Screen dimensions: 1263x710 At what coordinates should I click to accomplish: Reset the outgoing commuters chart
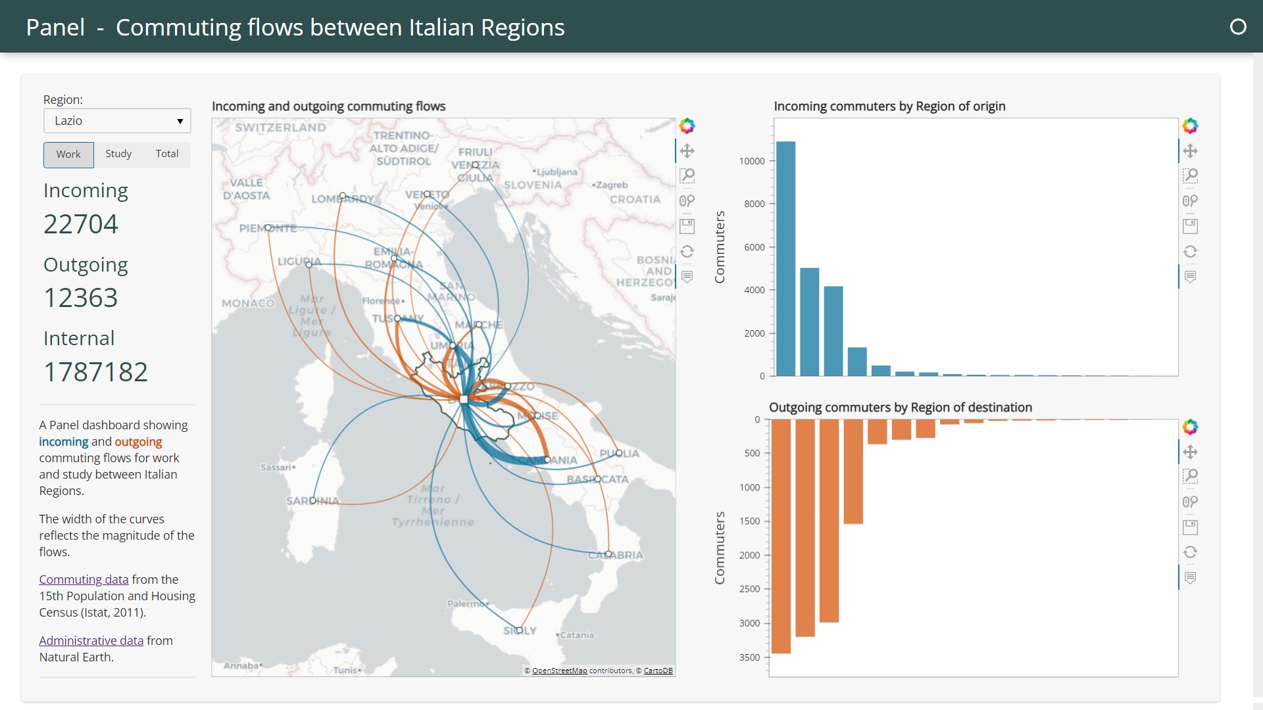coord(1191,552)
